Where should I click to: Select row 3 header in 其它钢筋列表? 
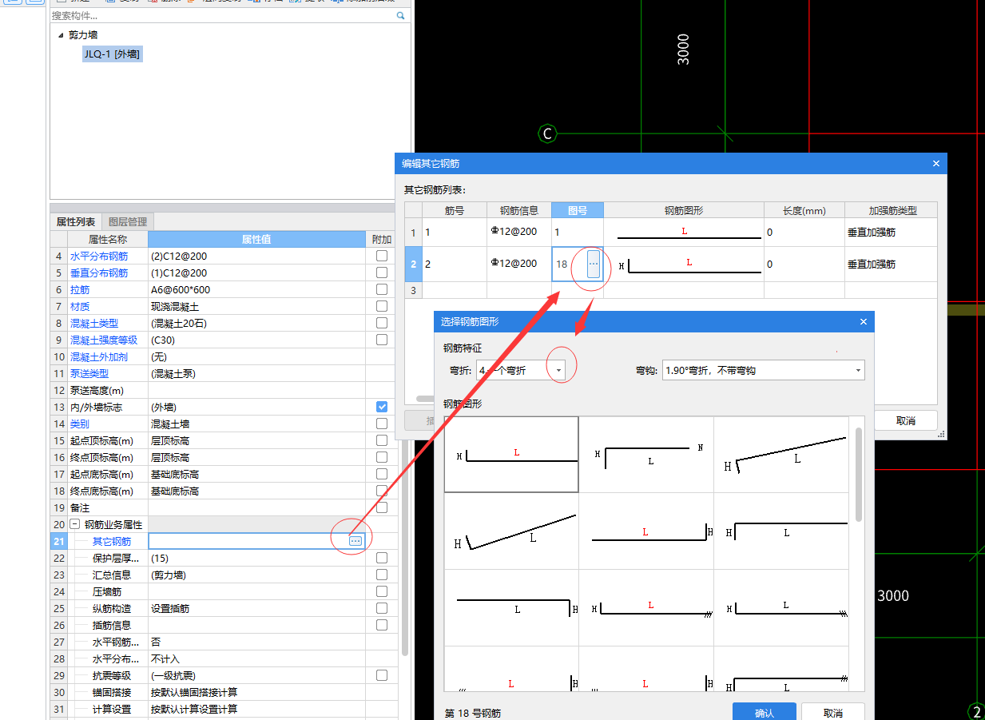click(413, 290)
